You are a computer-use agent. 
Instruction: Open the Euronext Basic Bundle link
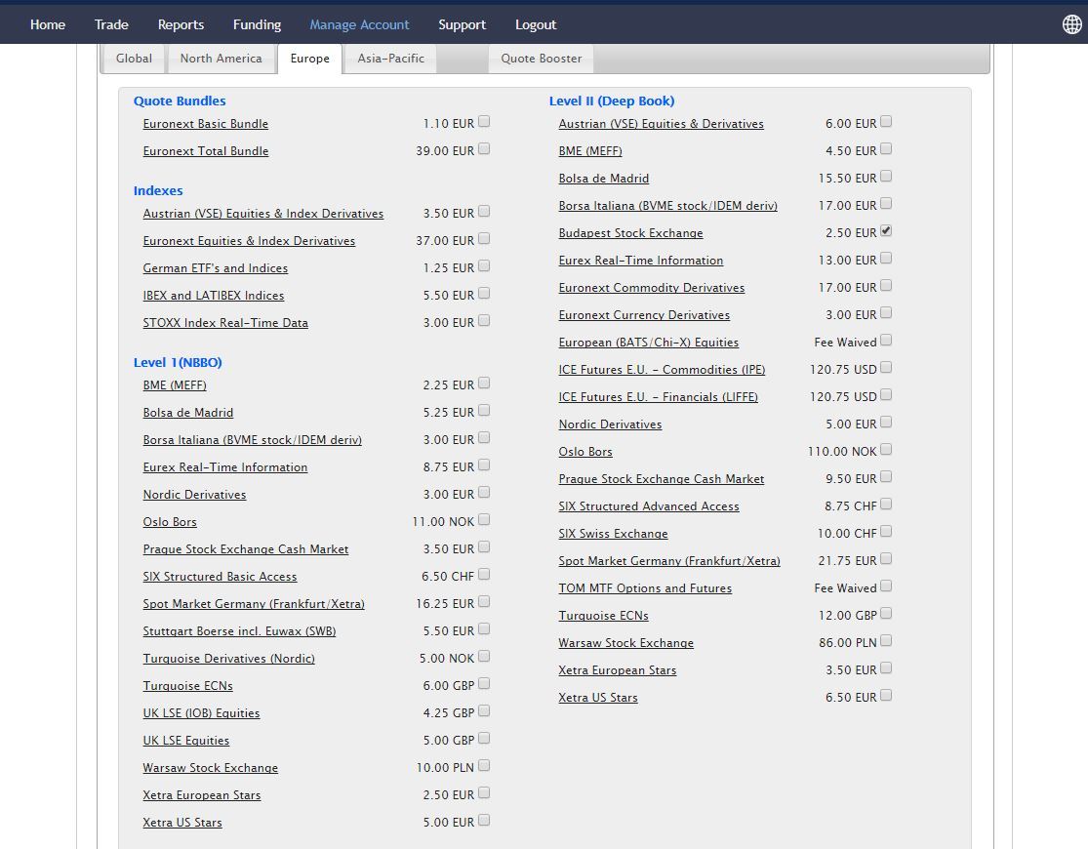coord(205,124)
